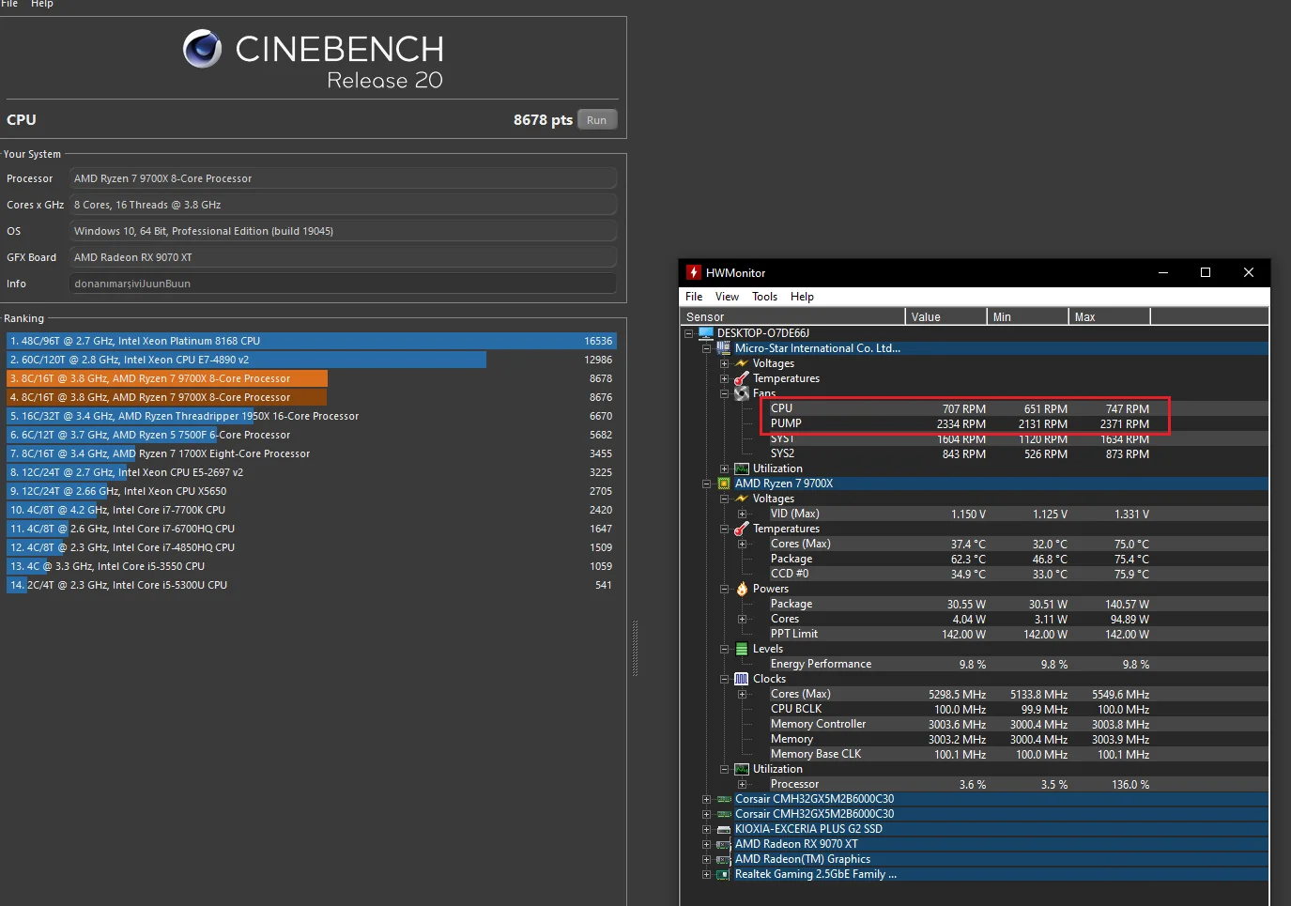Click the Clocks waveform icon
The height and width of the screenshot is (906, 1291).
click(742, 679)
